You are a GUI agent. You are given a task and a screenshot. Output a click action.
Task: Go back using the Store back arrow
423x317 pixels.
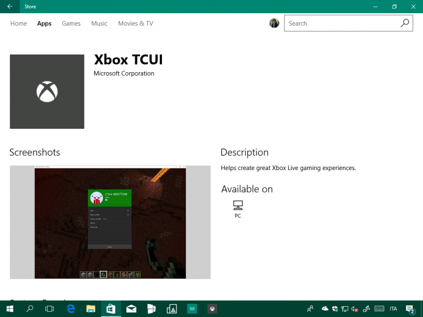coord(9,6)
